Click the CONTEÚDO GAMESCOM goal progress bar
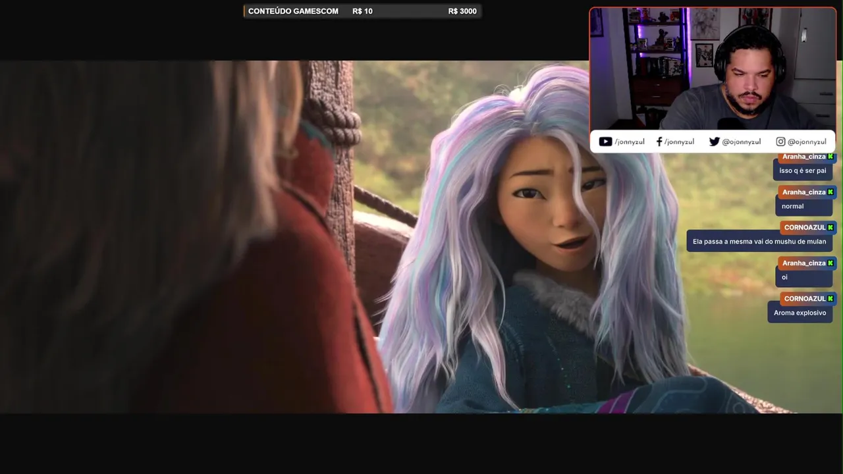Screen dimensions: 843x474 click(x=362, y=11)
